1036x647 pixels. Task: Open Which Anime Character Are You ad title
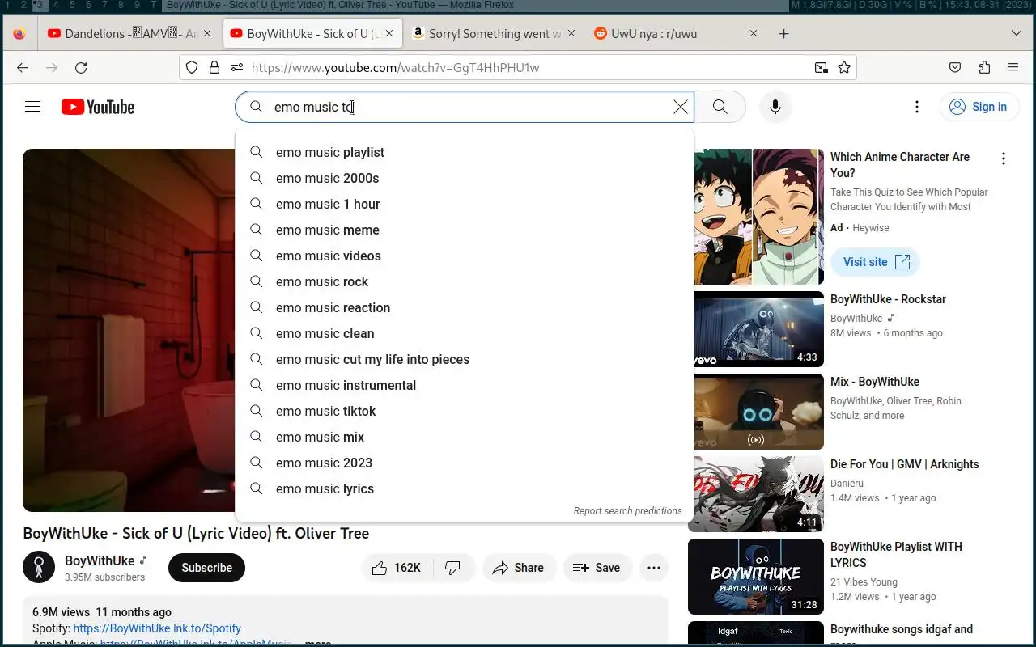tap(900, 165)
